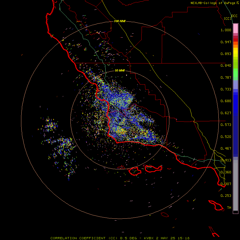Select the 0.627 scale value

[226, 113]
